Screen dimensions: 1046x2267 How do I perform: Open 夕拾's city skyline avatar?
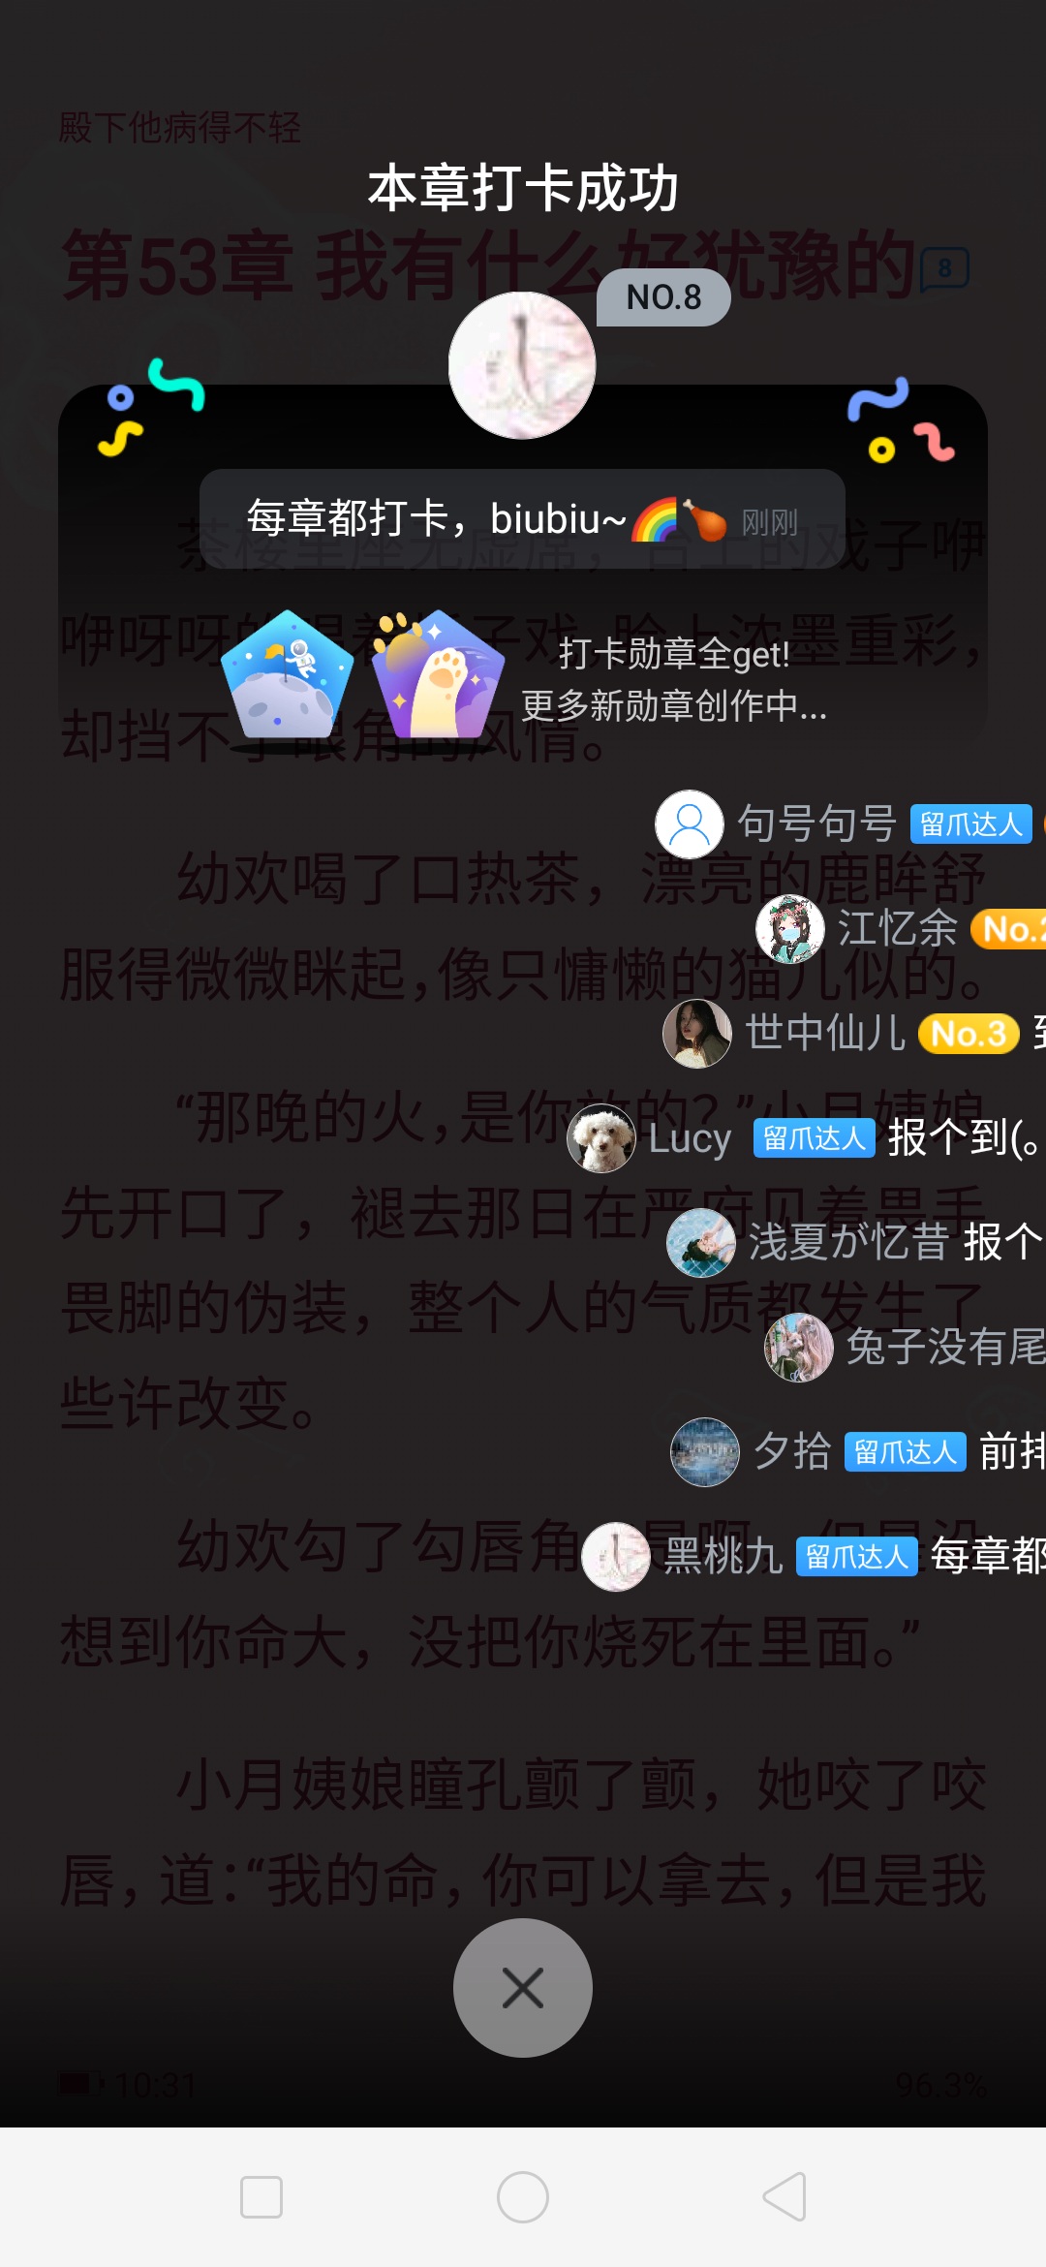705,1452
